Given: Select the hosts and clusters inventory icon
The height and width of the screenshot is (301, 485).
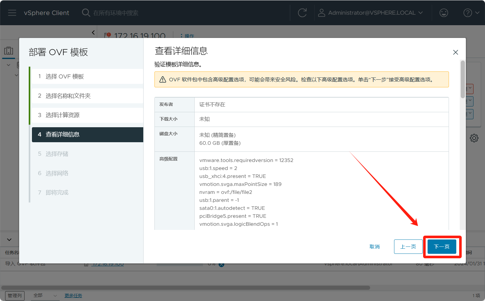Looking at the screenshot, I should click(x=9, y=51).
